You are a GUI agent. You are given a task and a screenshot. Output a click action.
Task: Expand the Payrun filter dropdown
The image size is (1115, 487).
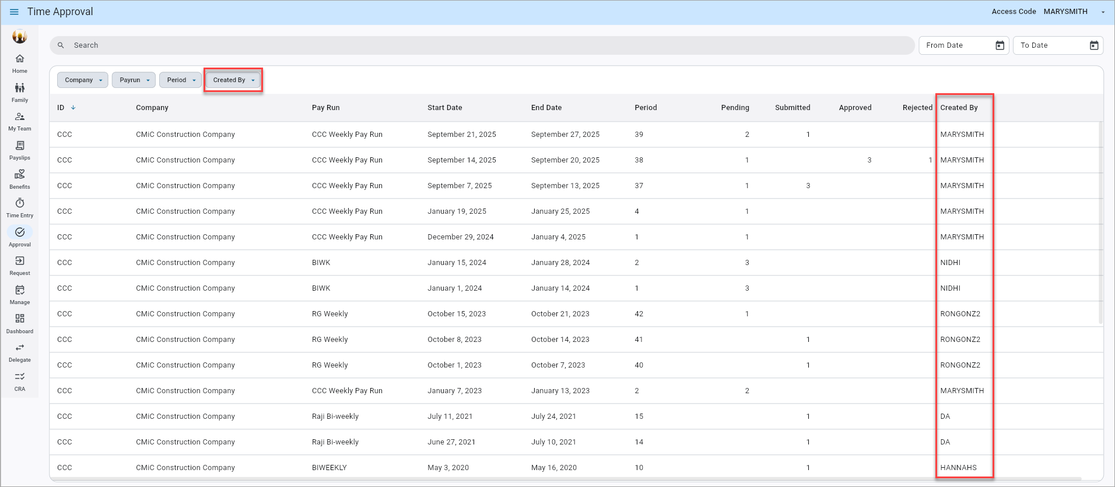(134, 80)
